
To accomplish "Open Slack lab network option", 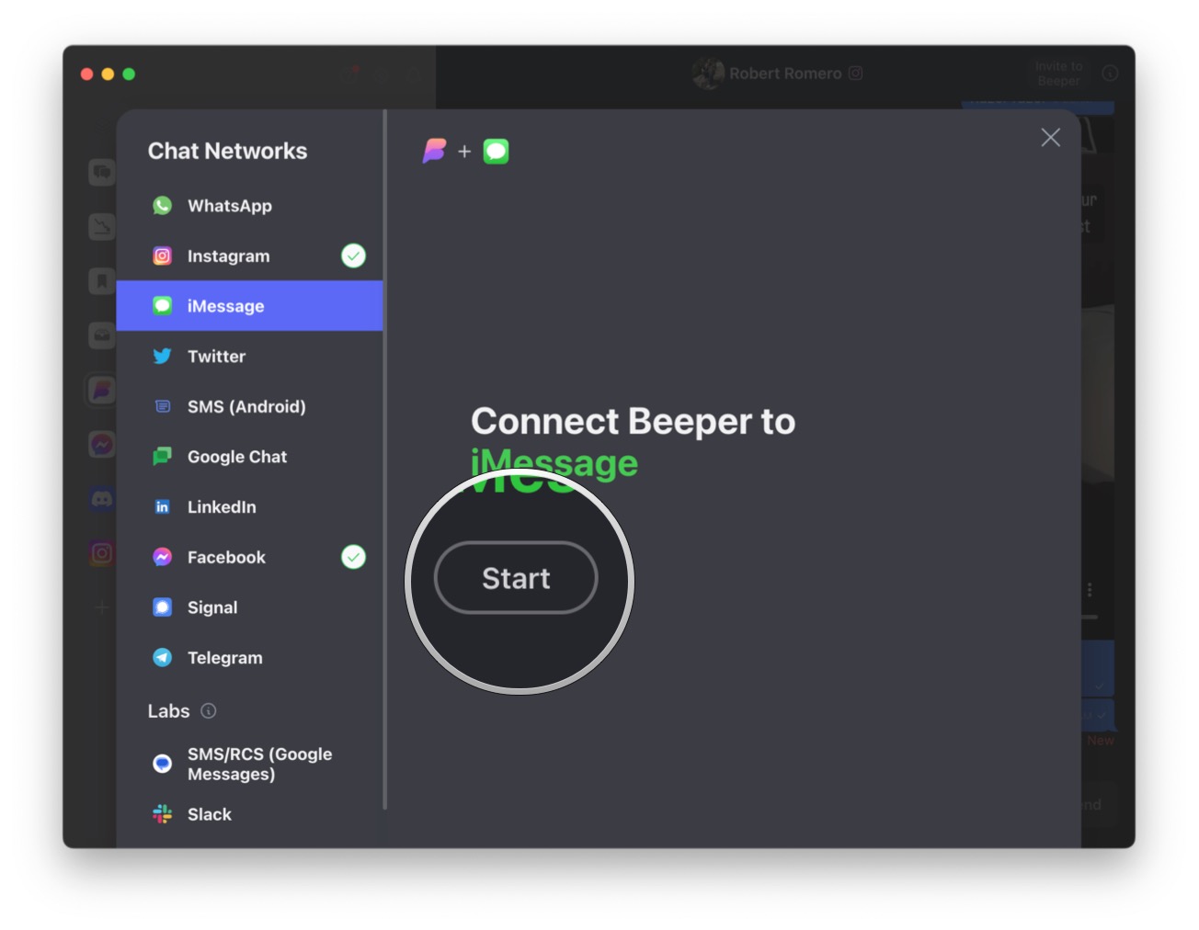I will pyautogui.click(x=249, y=814).
